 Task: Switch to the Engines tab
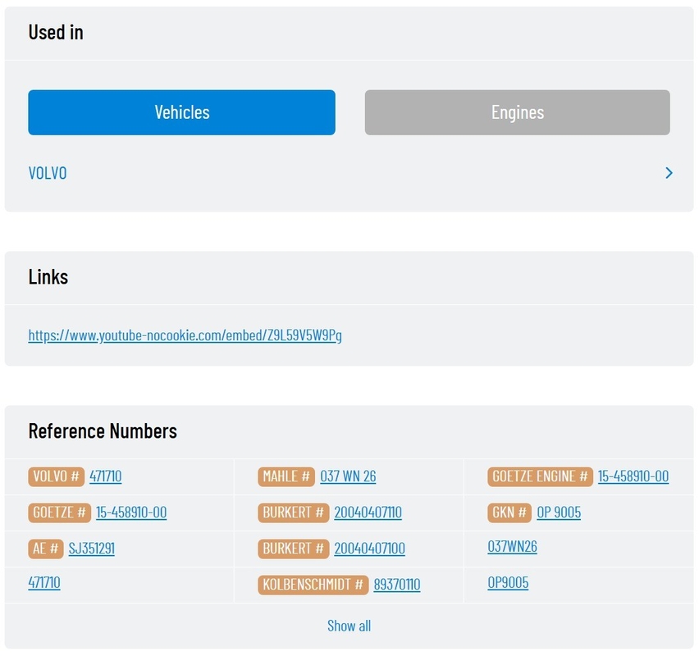point(517,112)
